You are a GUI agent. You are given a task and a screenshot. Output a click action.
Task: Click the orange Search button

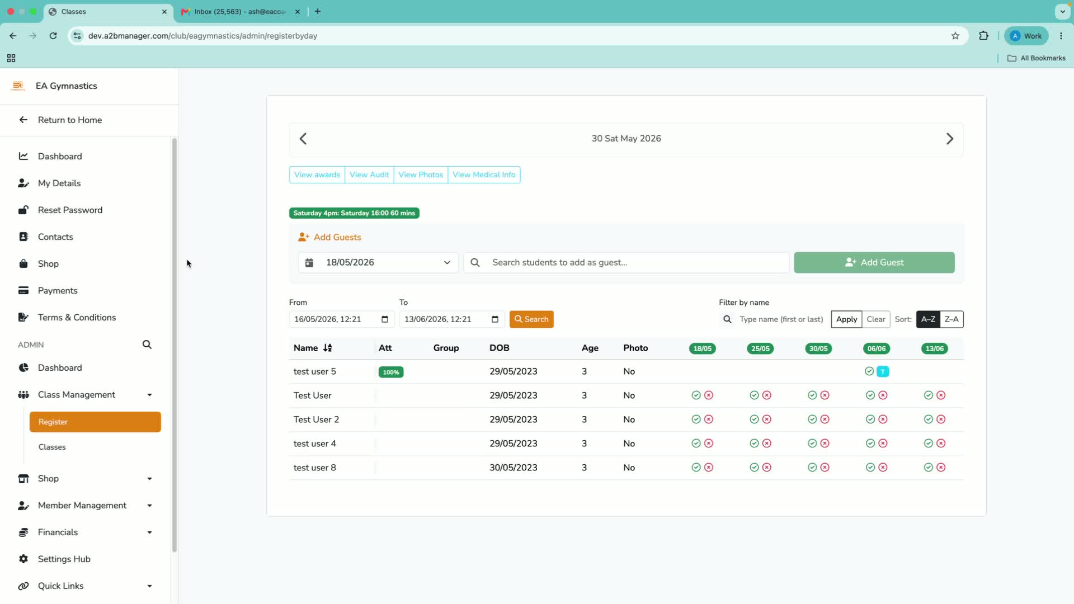531,319
